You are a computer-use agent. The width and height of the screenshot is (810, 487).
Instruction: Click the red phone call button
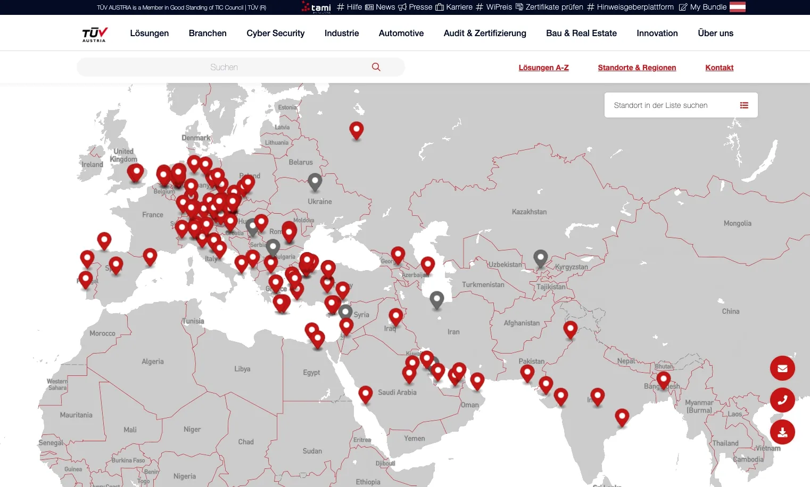782,400
